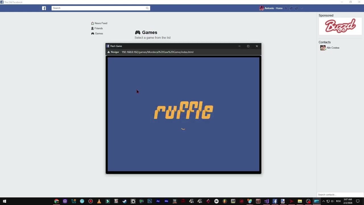Click Alin Costea's contact avatar

coord(323,48)
